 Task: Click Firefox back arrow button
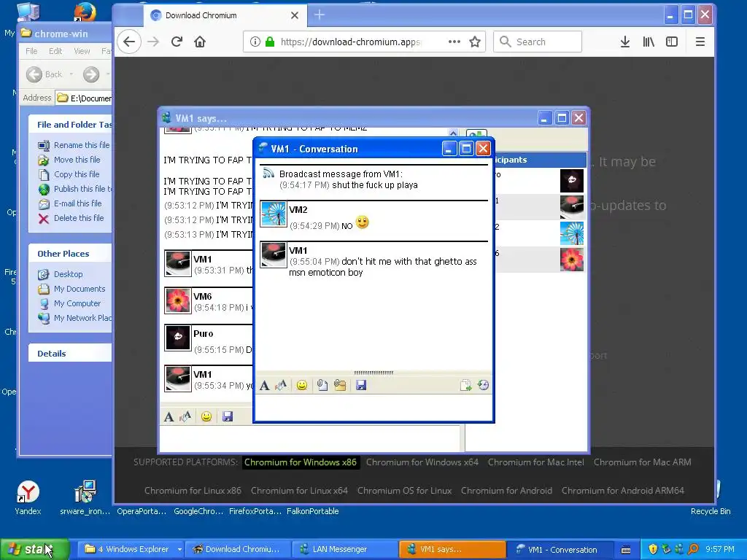tap(129, 42)
